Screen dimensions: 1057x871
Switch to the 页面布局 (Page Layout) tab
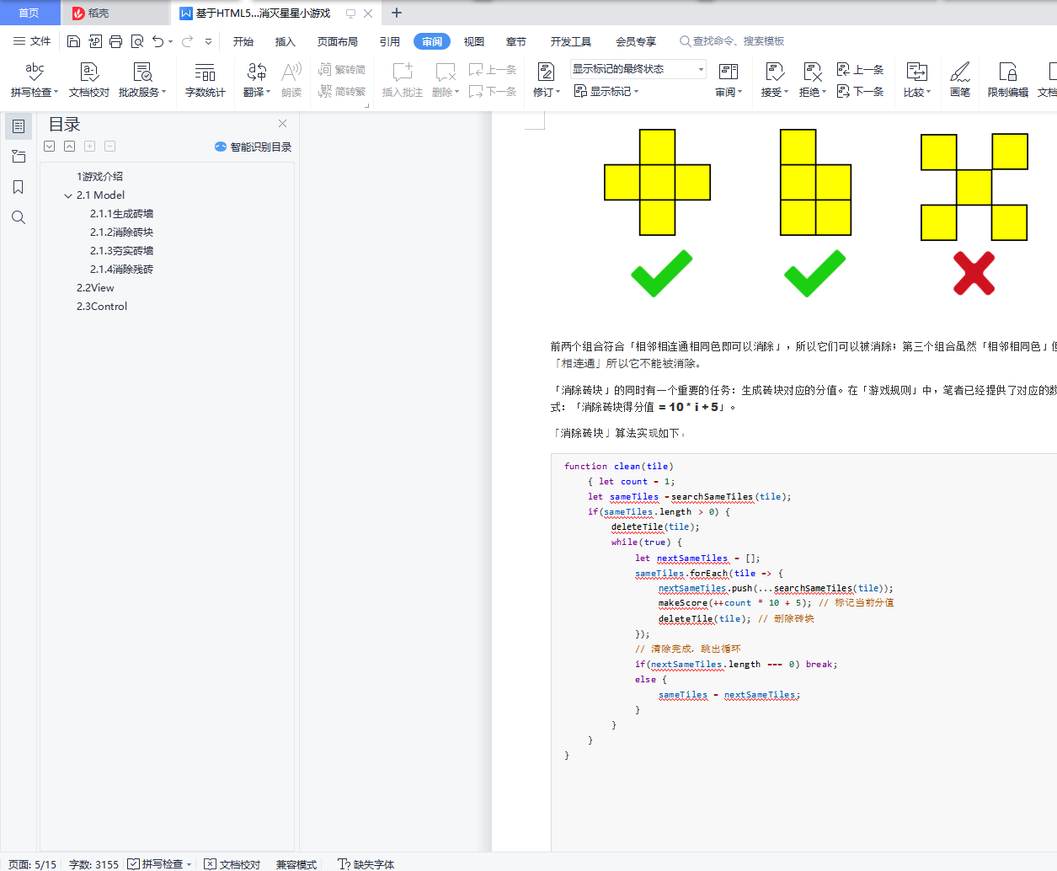click(338, 41)
